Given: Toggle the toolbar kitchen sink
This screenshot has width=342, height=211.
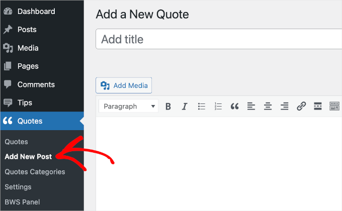Looking at the screenshot, I should click(x=334, y=106).
